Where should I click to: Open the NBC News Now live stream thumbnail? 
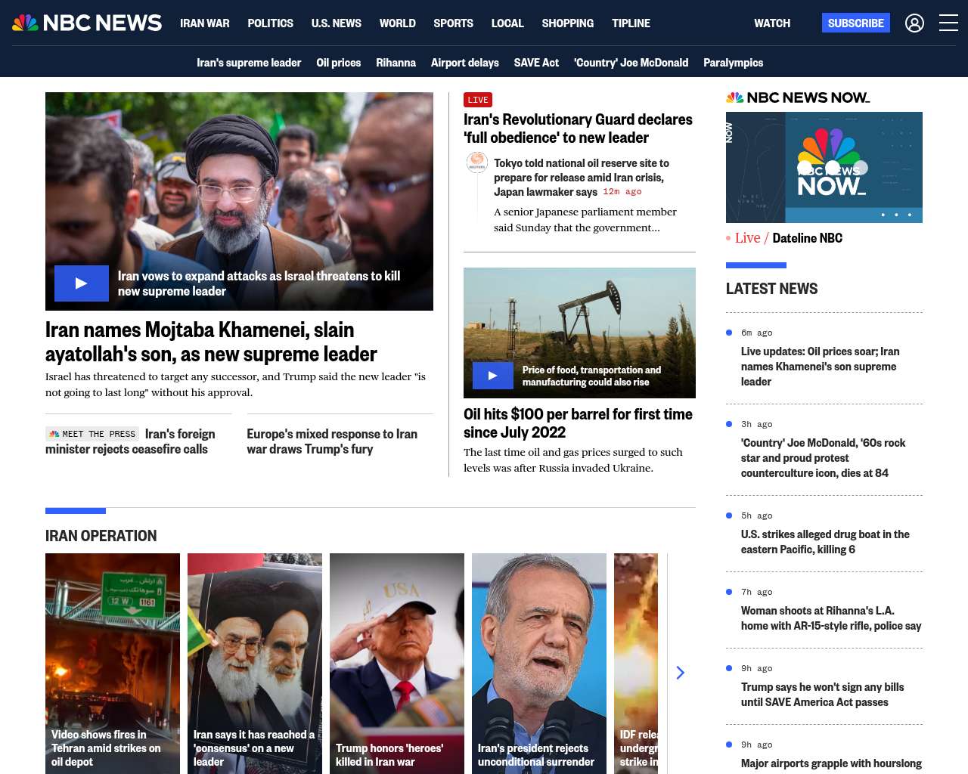tap(824, 167)
